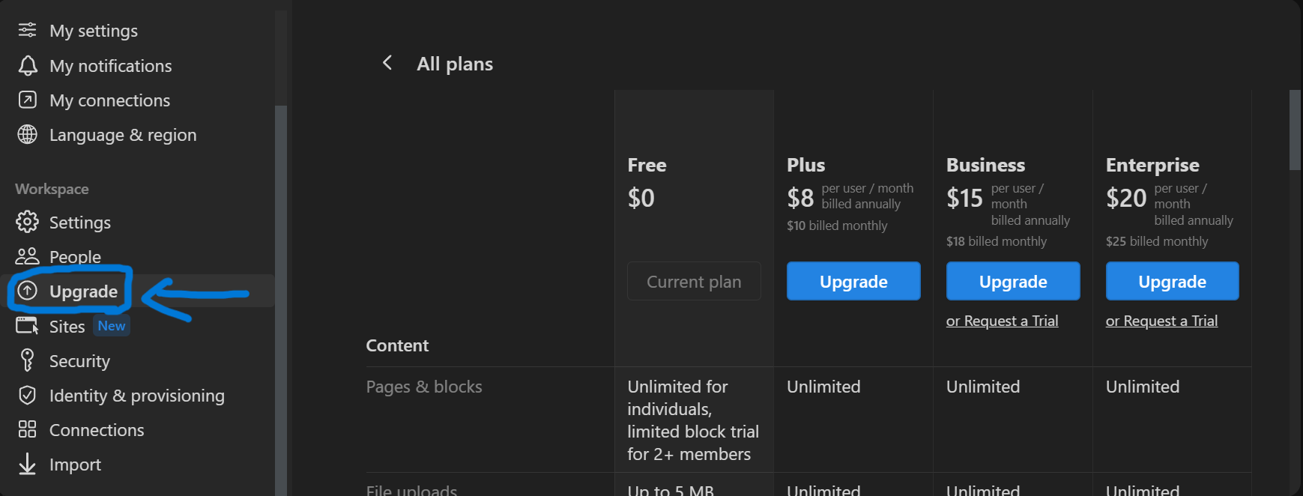
Task: Request a Trial for the Enterprise plan
Action: click(x=1161, y=320)
